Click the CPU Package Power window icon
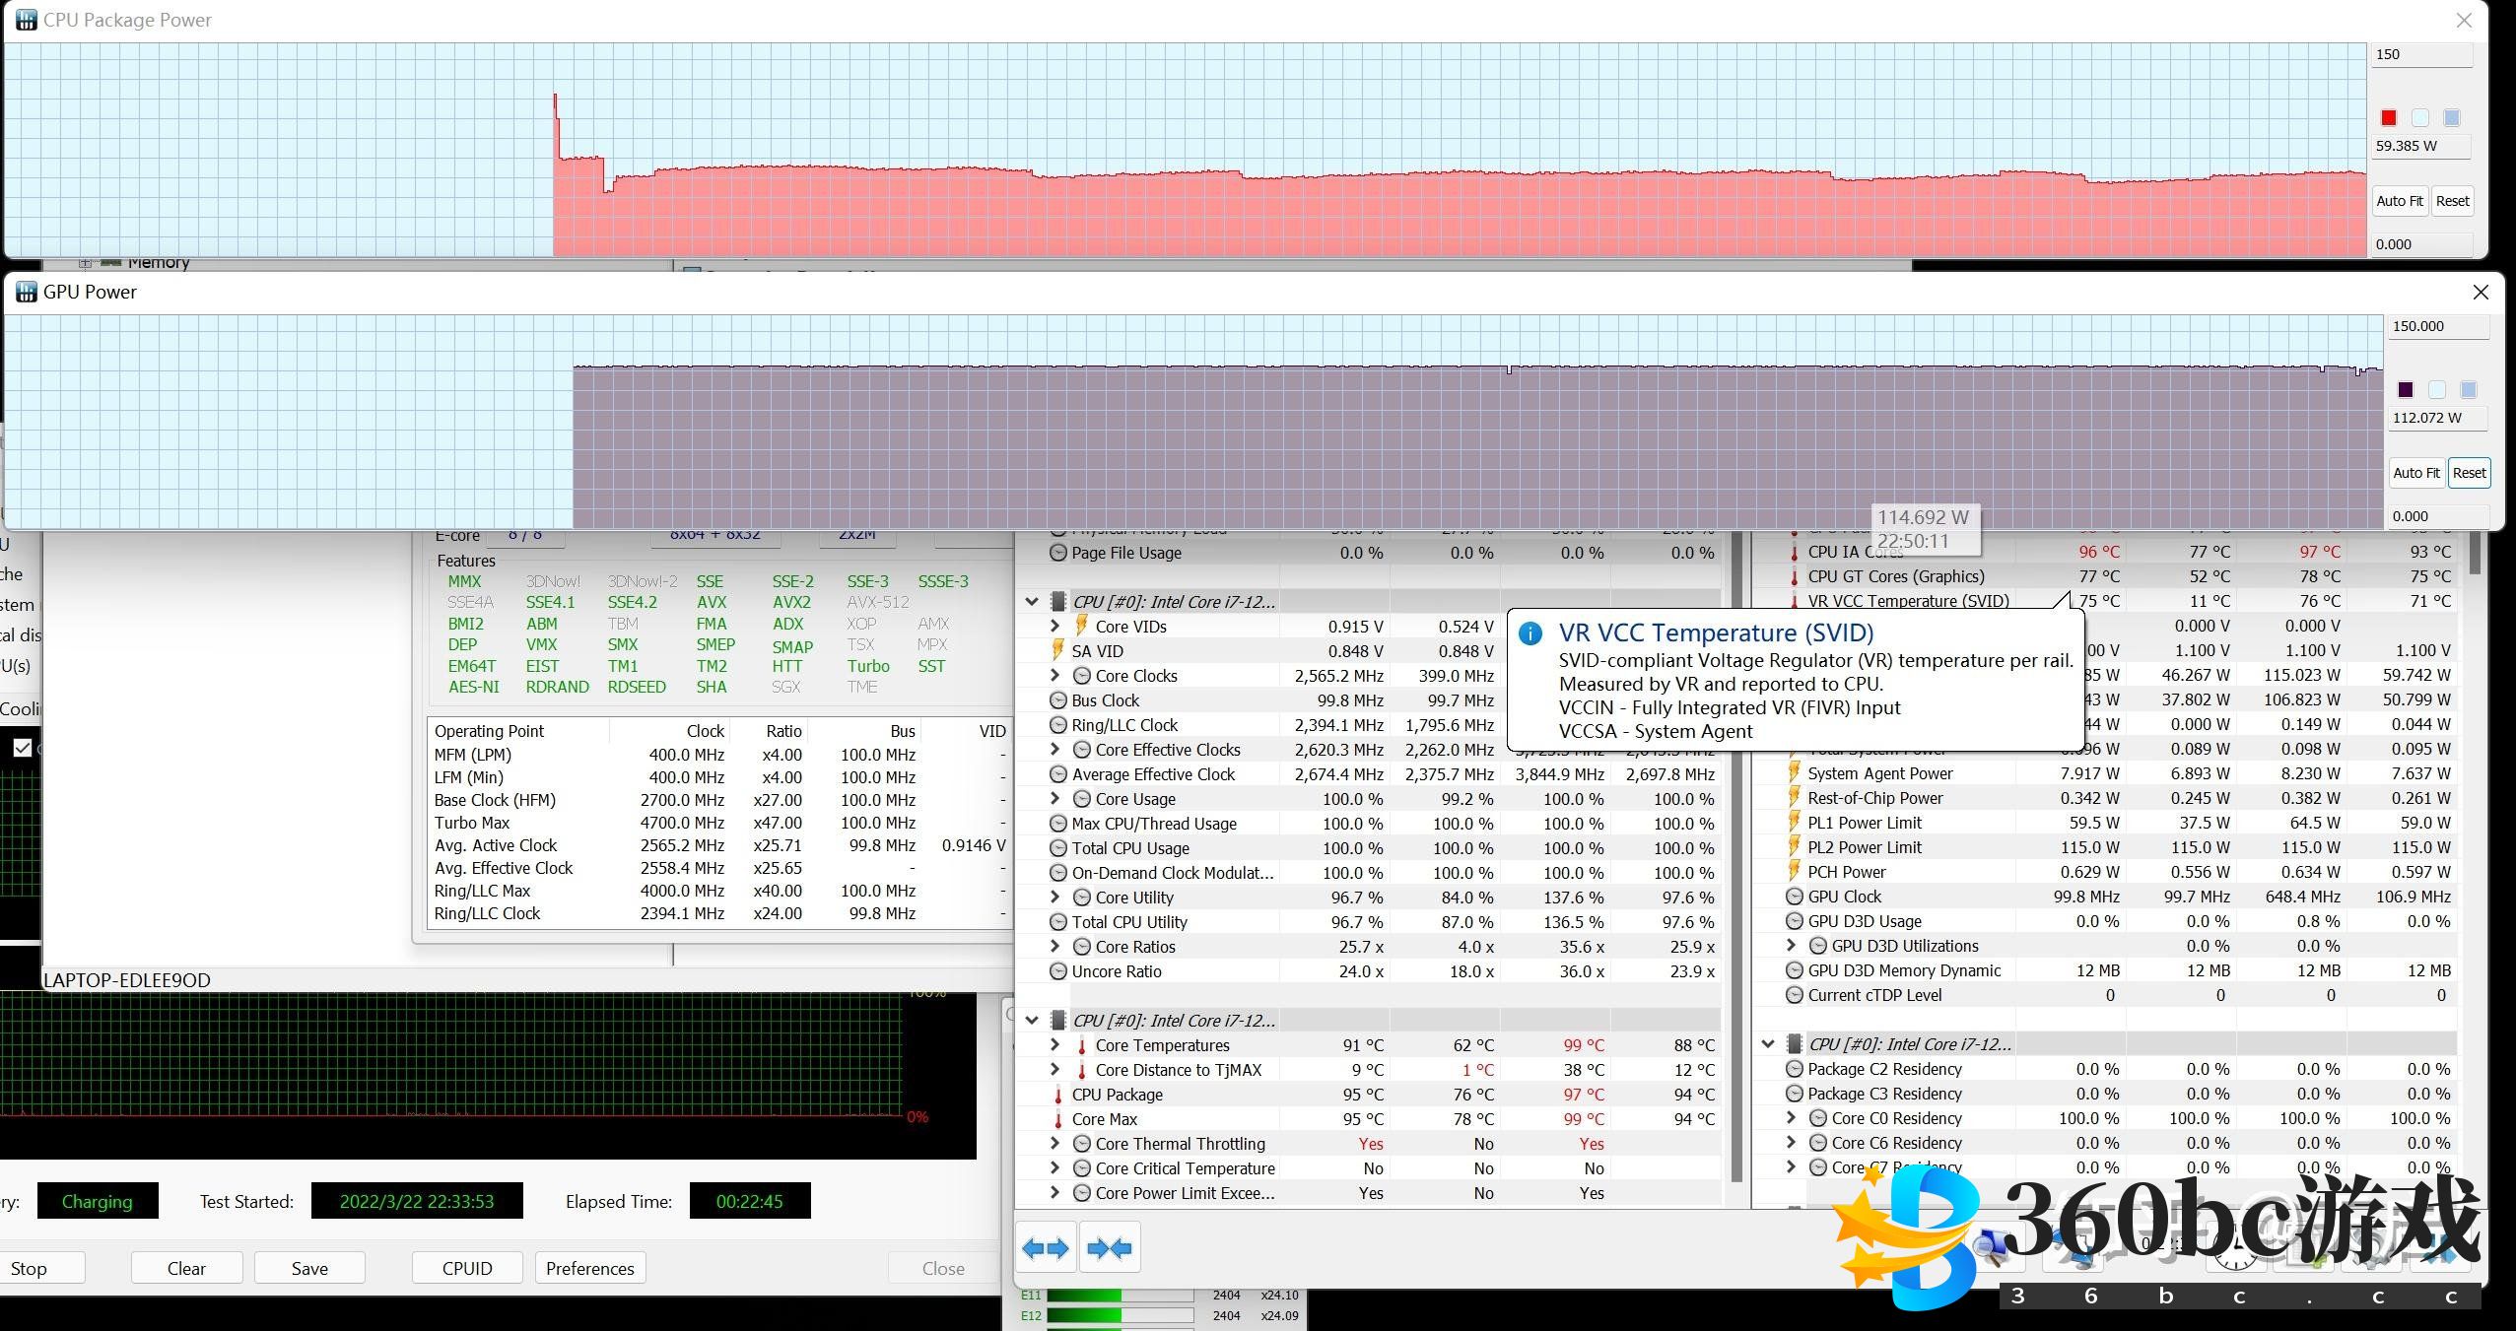2516x1331 pixels. [x=27, y=20]
